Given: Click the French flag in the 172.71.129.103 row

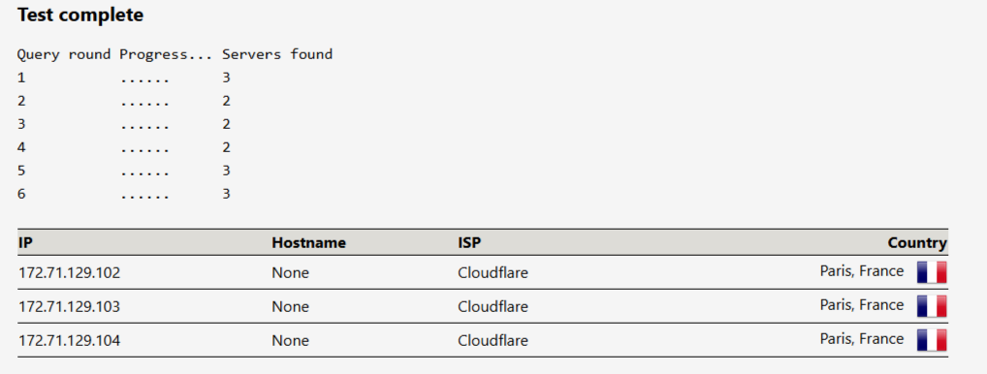Looking at the screenshot, I should click(x=932, y=306).
